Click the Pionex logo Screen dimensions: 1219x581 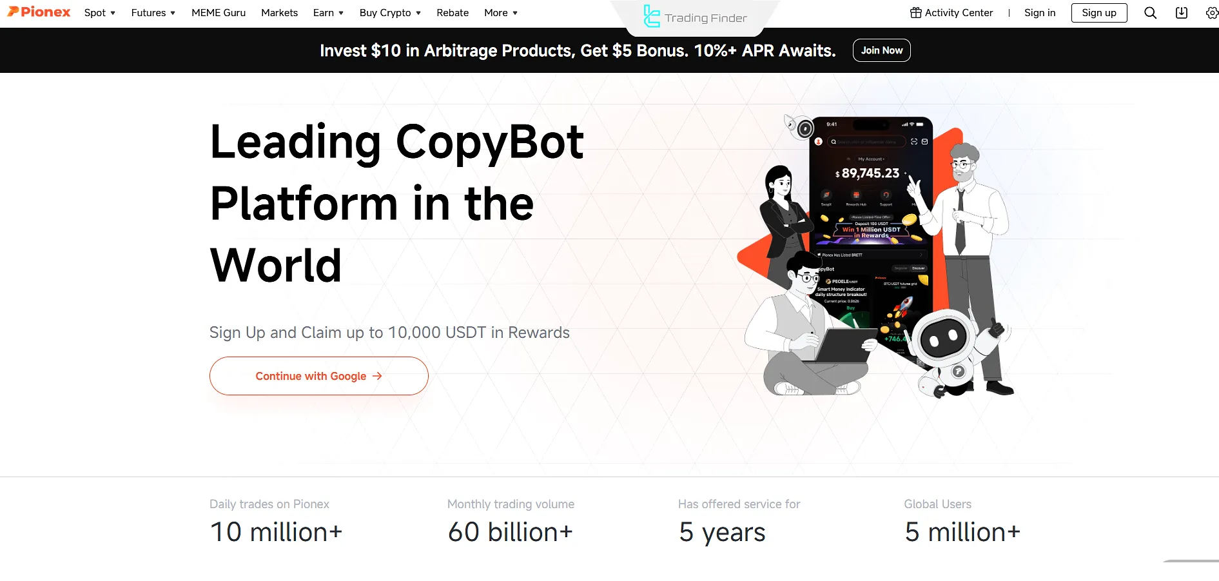pos(39,12)
